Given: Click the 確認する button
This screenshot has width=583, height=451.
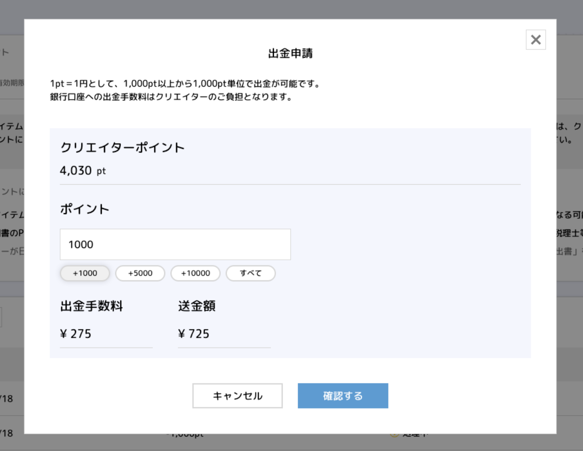Looking at the screenshot, I should click(x=343, y=396).
